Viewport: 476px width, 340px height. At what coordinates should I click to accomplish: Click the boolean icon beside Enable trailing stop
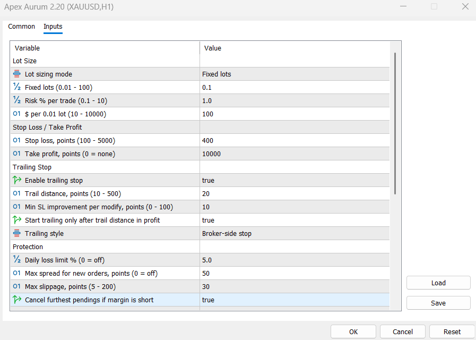point(16,180)
